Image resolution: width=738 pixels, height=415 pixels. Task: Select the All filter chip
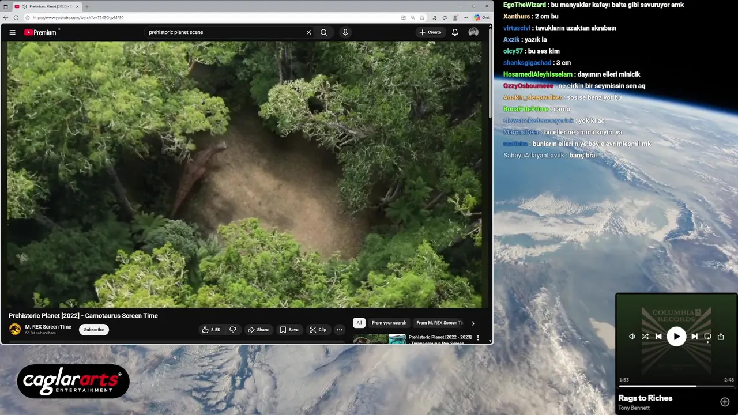tap(359, 323)
